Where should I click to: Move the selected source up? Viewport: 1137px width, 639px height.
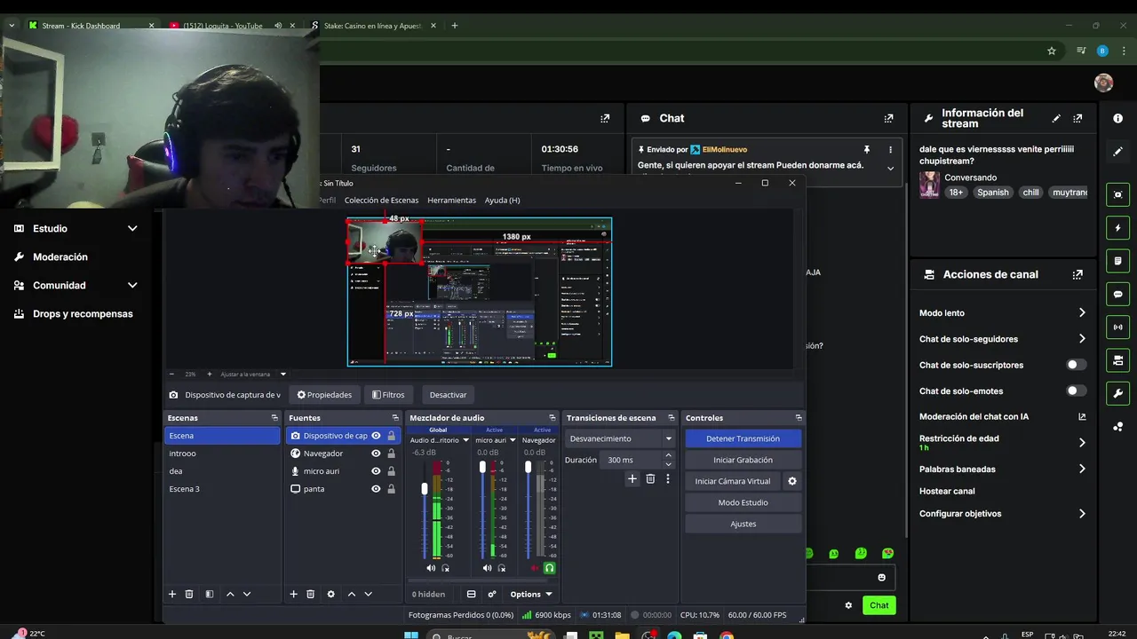point(352,594)
